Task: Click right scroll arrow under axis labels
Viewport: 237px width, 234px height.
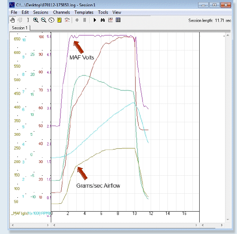Action: 48,225
